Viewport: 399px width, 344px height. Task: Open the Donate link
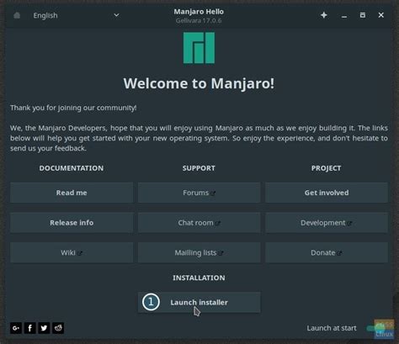(327, 252)
